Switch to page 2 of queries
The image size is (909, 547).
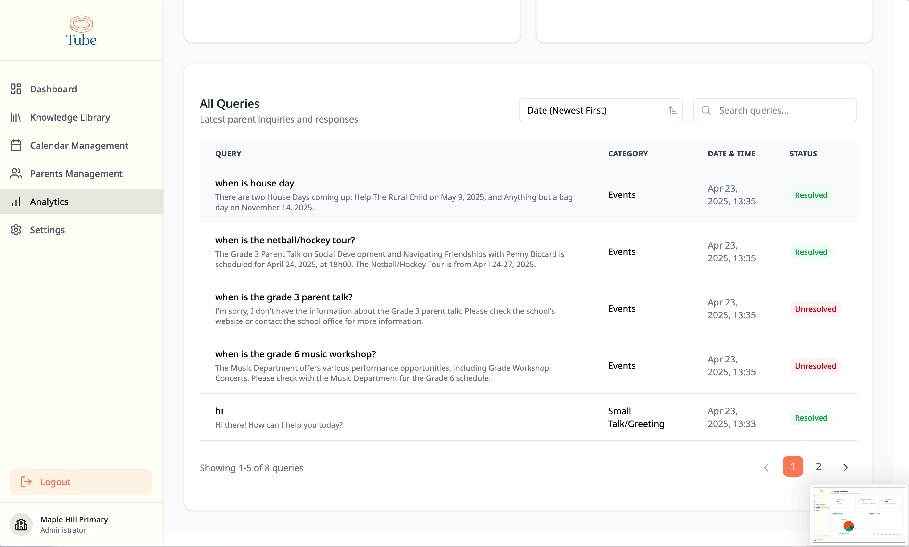click(818, 467)
